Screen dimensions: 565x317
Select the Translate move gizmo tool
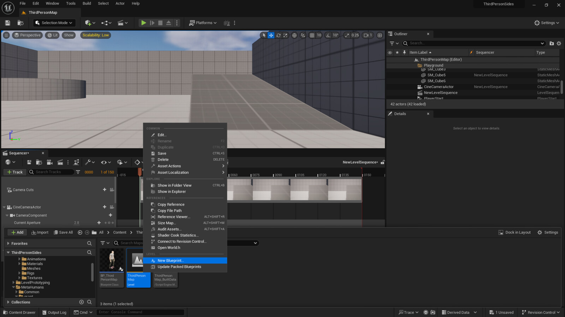[271, 35]
